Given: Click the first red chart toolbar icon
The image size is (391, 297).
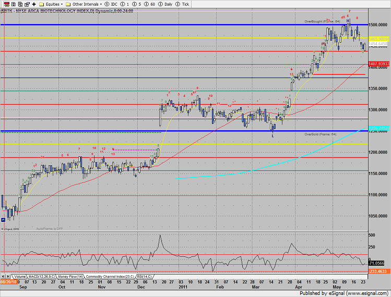Looking at the screenshot, I should click(7, 4).
